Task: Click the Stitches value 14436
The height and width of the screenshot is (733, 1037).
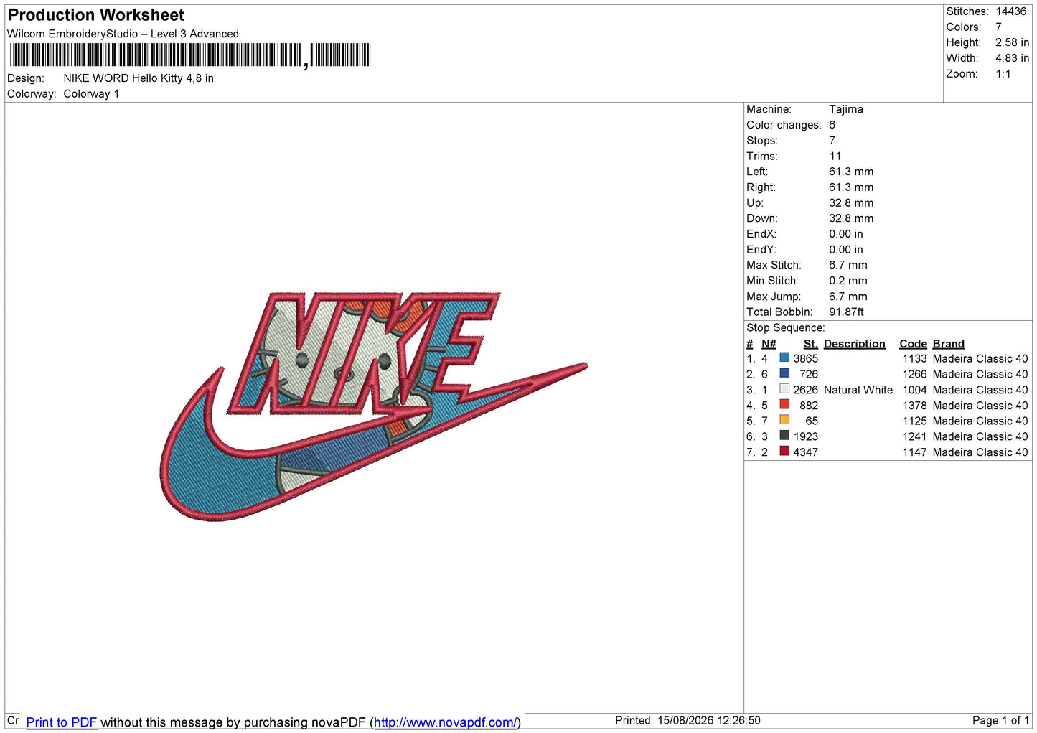Action: [1010, 11]
